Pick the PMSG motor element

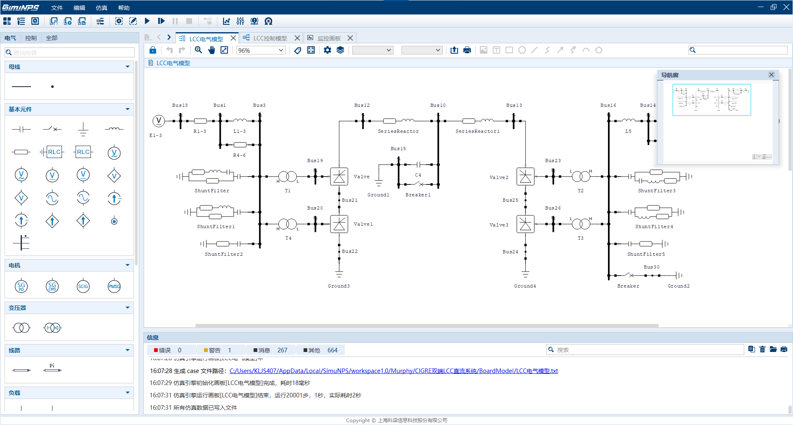[x=114, y=286]
